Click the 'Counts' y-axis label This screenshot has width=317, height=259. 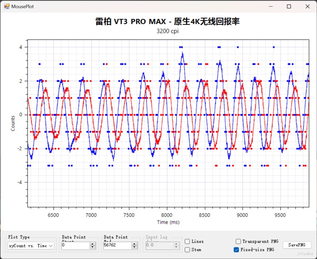13,123
